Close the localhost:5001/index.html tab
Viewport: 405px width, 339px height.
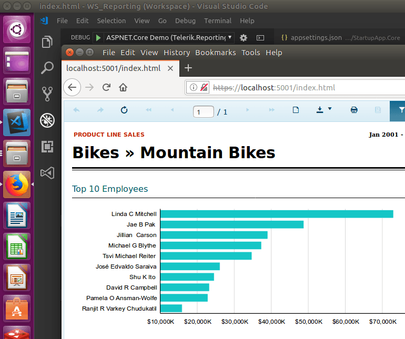(170, 68)
